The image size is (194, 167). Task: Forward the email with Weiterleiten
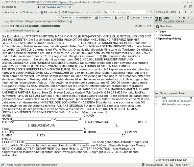84,18
